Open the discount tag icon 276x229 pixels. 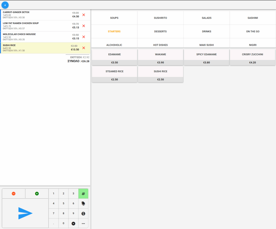point(83,204)
